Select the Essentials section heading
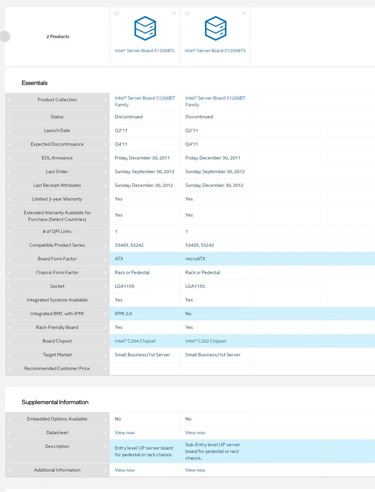375x492 pixels. coord(34,83)
